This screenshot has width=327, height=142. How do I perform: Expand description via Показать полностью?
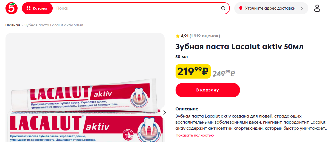pyautogui.click(x=195, y=135)
